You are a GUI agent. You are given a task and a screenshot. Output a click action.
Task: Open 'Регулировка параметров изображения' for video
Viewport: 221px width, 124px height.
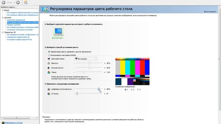pos(22,15)
